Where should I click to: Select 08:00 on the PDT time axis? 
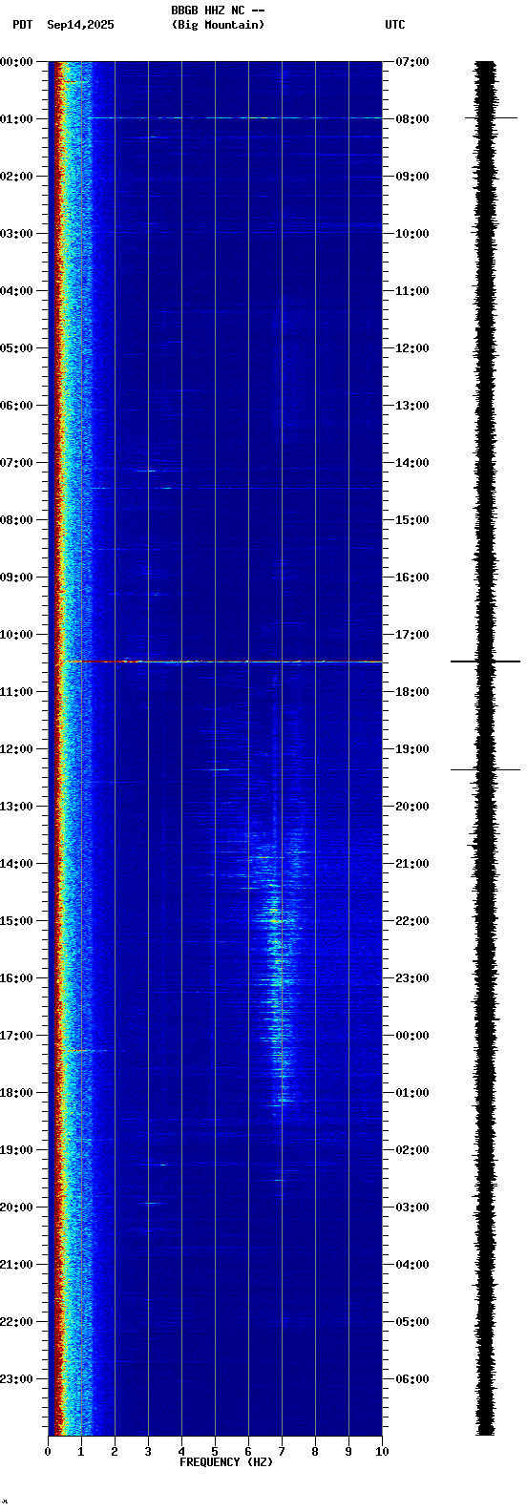pyautogui.click(x=16, y=520)
